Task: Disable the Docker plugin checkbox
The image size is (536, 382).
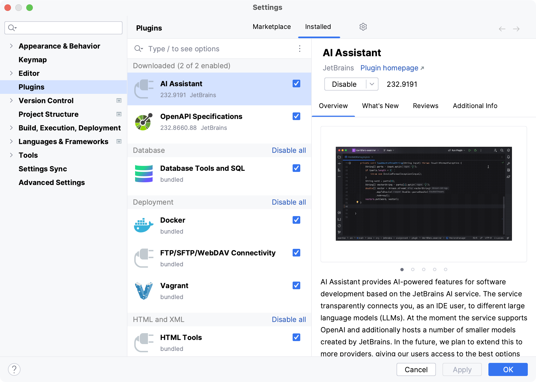Action: click(x=296, y=220)
